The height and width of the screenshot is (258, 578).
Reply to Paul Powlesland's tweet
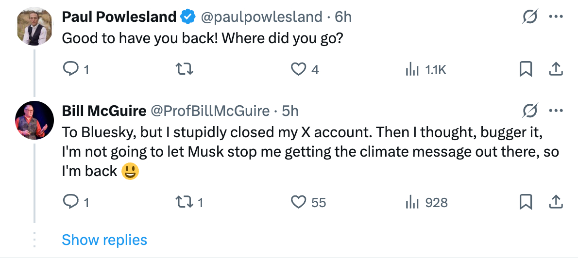click(71, 70)
